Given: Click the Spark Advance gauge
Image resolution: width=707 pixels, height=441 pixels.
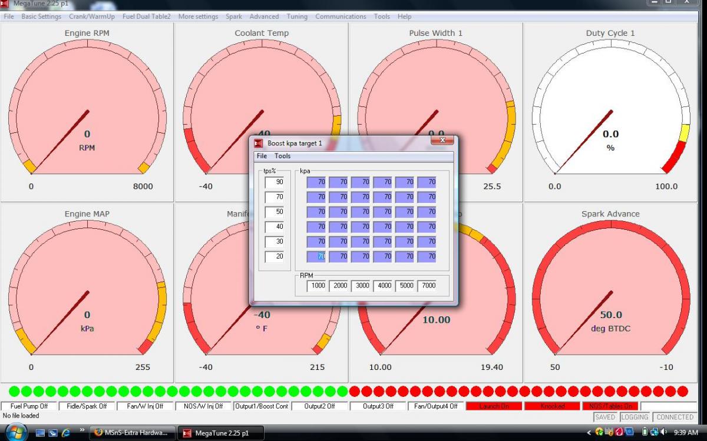Looking at the screenshot, I should [x=610, y=294].
